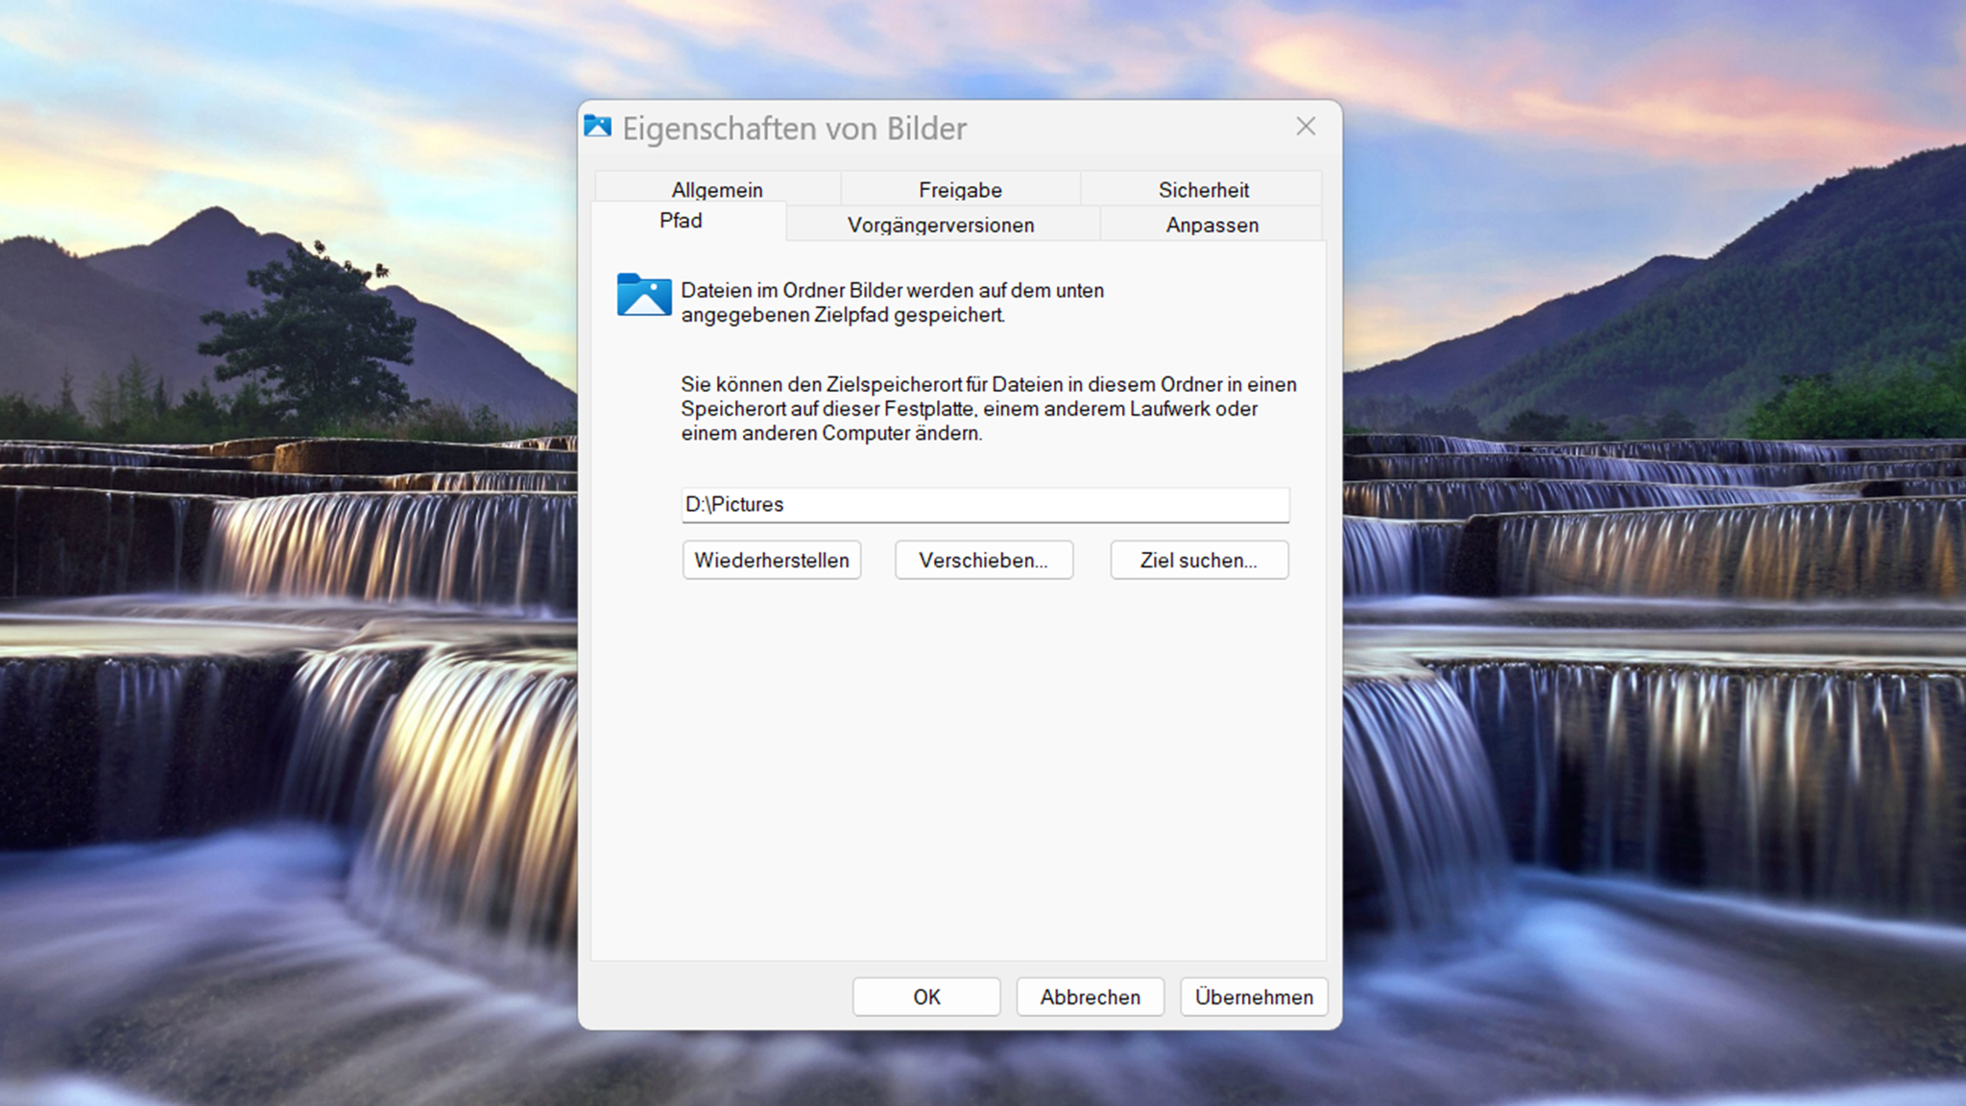Click the Wiederherstellen button
The height and width of the screenshot is (1106, 1966).
pyautogui.click(x=772, y=561)
